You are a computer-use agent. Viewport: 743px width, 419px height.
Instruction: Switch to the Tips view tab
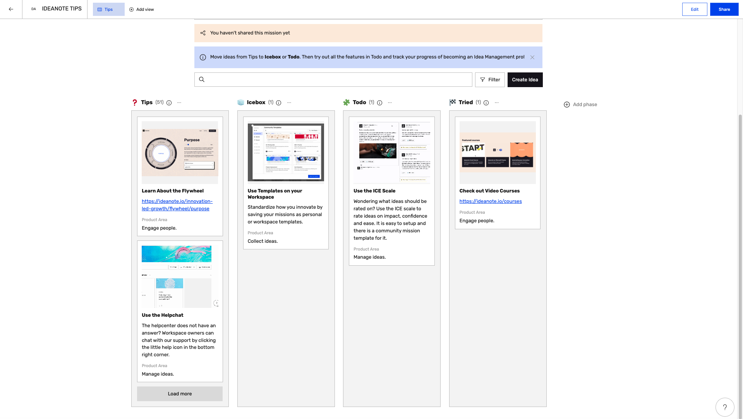coord(108,9)
